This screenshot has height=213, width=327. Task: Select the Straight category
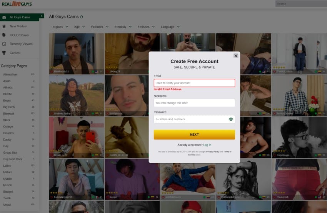click(x=8, y=192)
